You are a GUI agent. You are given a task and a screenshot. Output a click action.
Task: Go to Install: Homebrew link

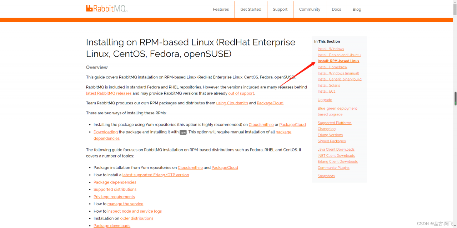[x=332, y=67]
